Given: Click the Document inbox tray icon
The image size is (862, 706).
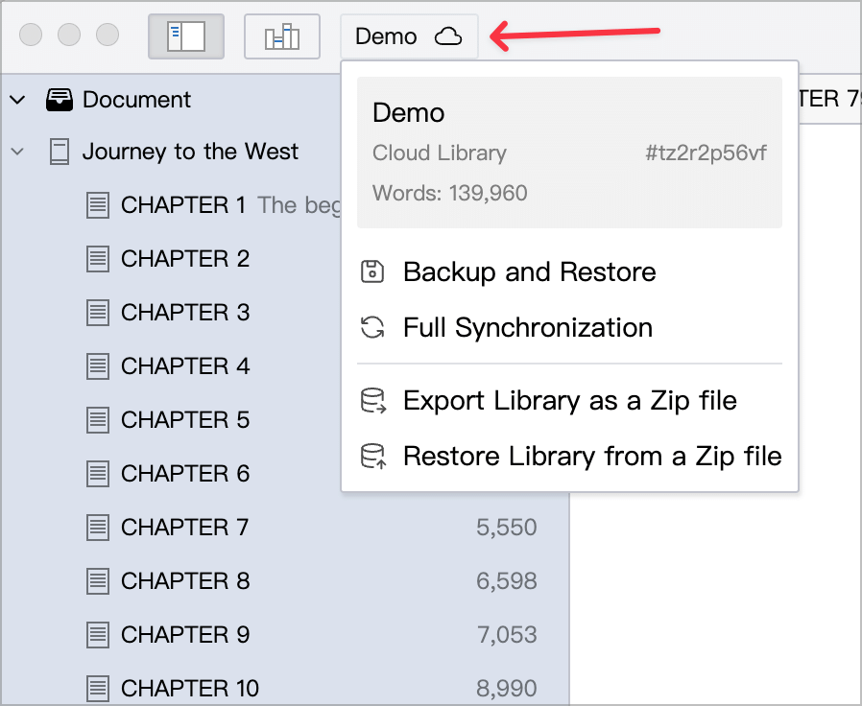Looking at the screenshot, I should point(60,100).
